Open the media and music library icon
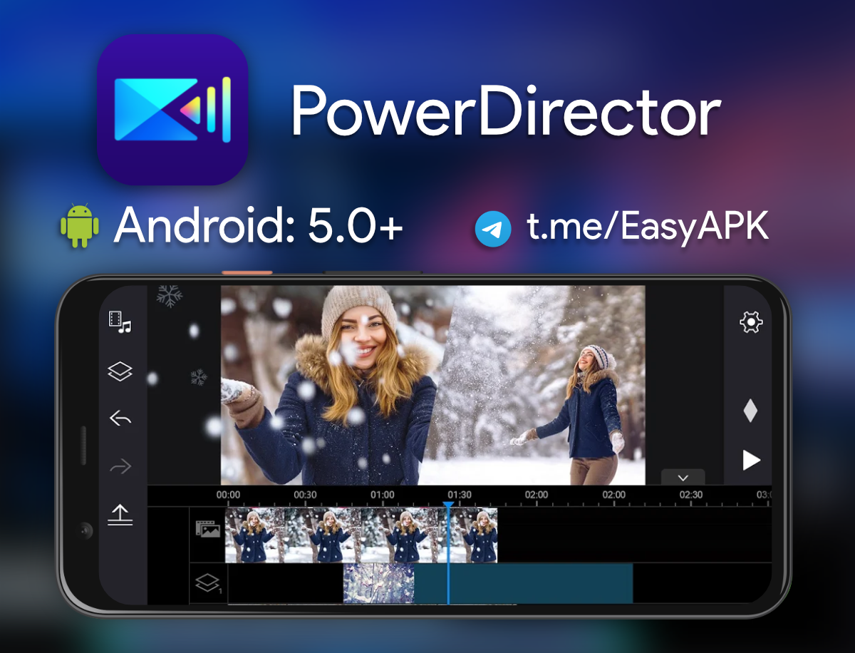The width and height of the screenshot is (855, 653). [x=120, y=322]
